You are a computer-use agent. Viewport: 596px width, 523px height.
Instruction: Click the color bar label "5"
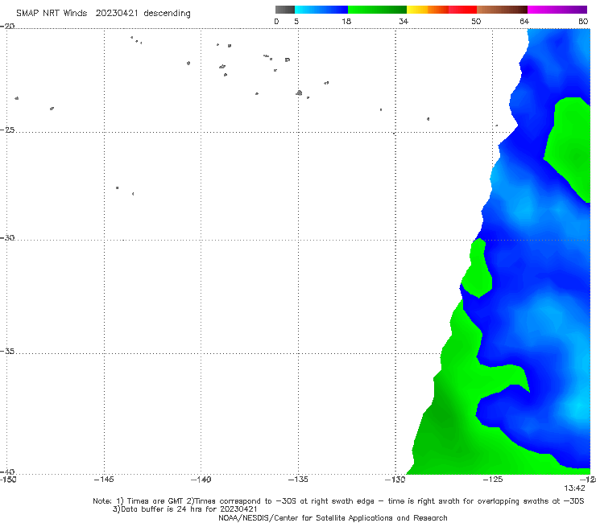pos(296,21)
